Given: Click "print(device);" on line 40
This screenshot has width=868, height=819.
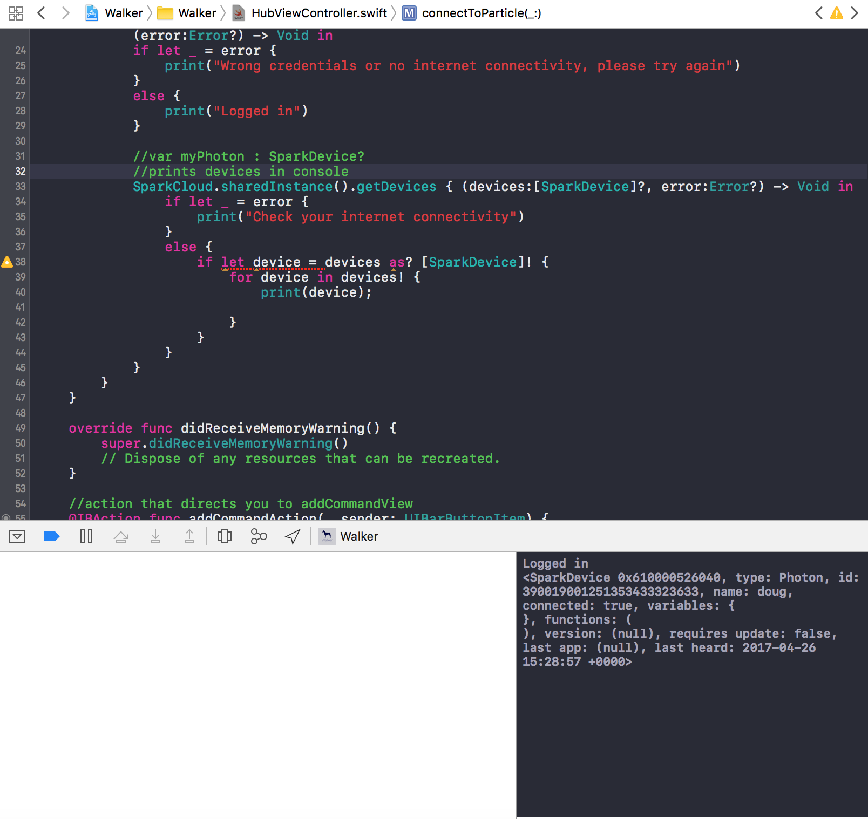Looking at the screenshot, I should coord(316,292).
